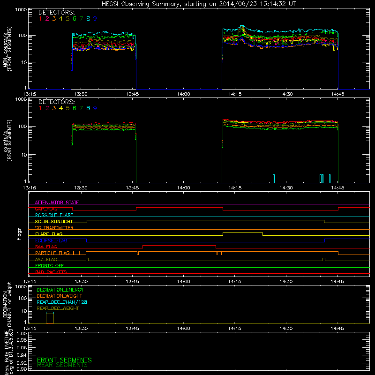
Task: Click the cyan decimation box before 13:30
Action: tap(50, 313)
